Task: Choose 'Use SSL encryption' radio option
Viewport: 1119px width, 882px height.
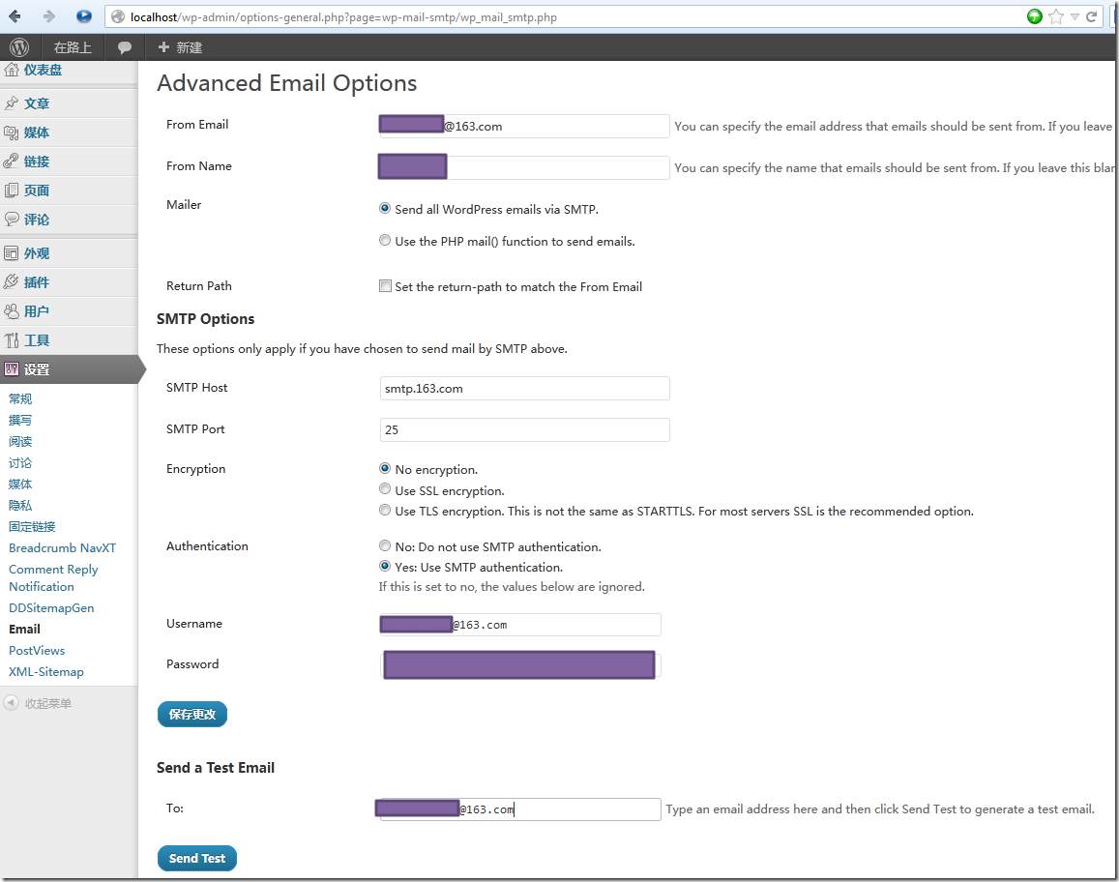Action: point(385,490)
